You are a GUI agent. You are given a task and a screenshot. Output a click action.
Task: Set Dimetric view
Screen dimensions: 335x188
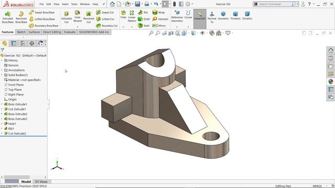pyautogui.click(x=247, y=16)
